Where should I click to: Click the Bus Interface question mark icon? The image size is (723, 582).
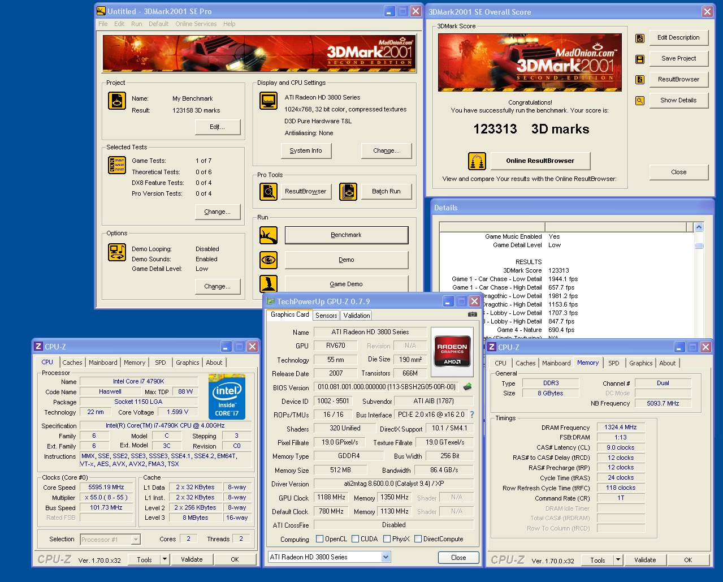[472, 415]
